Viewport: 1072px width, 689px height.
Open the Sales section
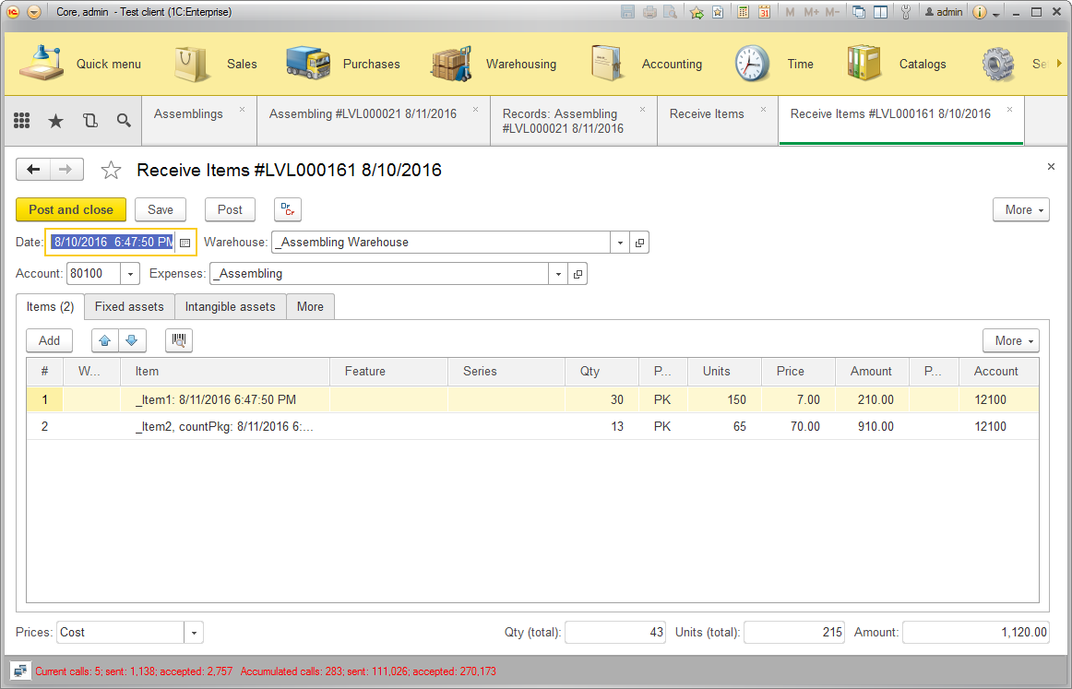point(215,64)
